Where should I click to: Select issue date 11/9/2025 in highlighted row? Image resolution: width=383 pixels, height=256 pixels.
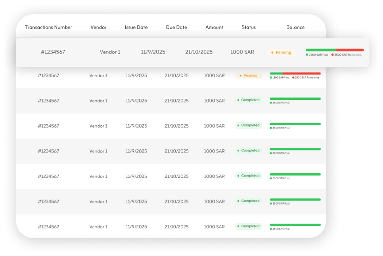[x=153, y=52]
